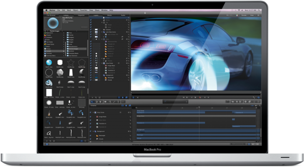Select the arrow Select/Transform tool
Image resolution: width=304 pixels, height=167 pixels.
pyautogui.click(x=93, y=102)
